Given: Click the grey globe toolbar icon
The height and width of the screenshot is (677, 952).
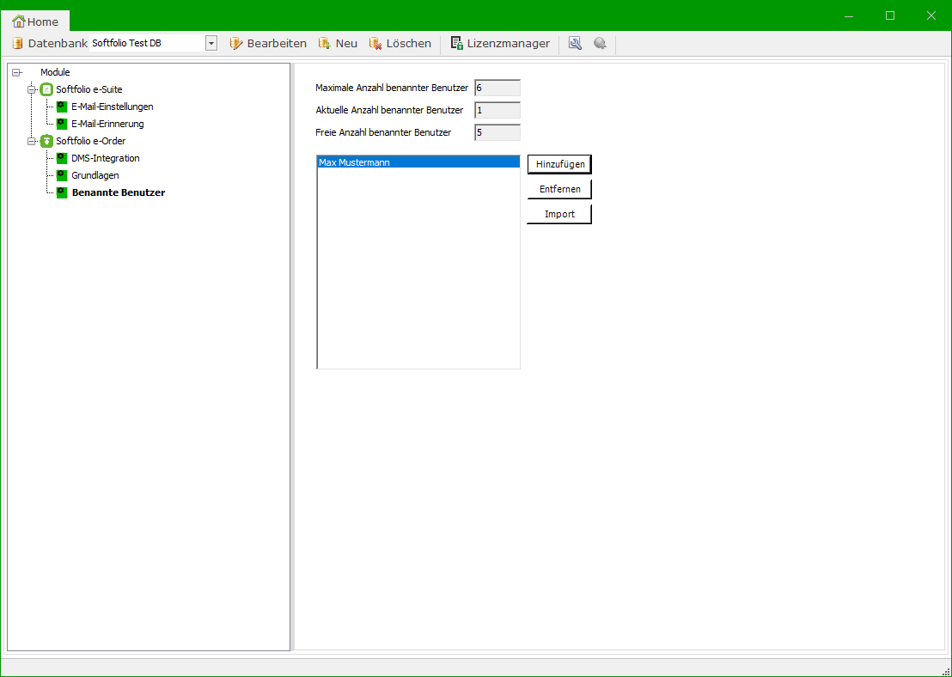Looking at the screenshot, I should point(600,43).
